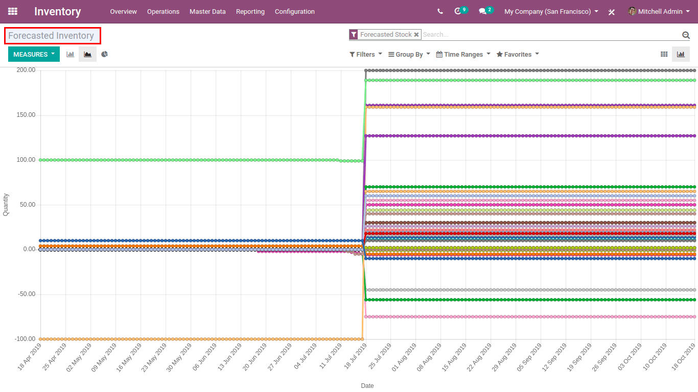Image resolution: width=698 pixels, height=392 pixels.
Task: Click the Quantity axis title
Action: [6, 204]
